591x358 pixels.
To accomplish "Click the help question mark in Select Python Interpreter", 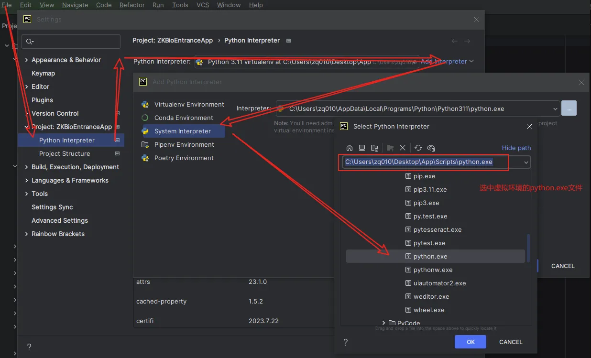I will coord(346,342).
